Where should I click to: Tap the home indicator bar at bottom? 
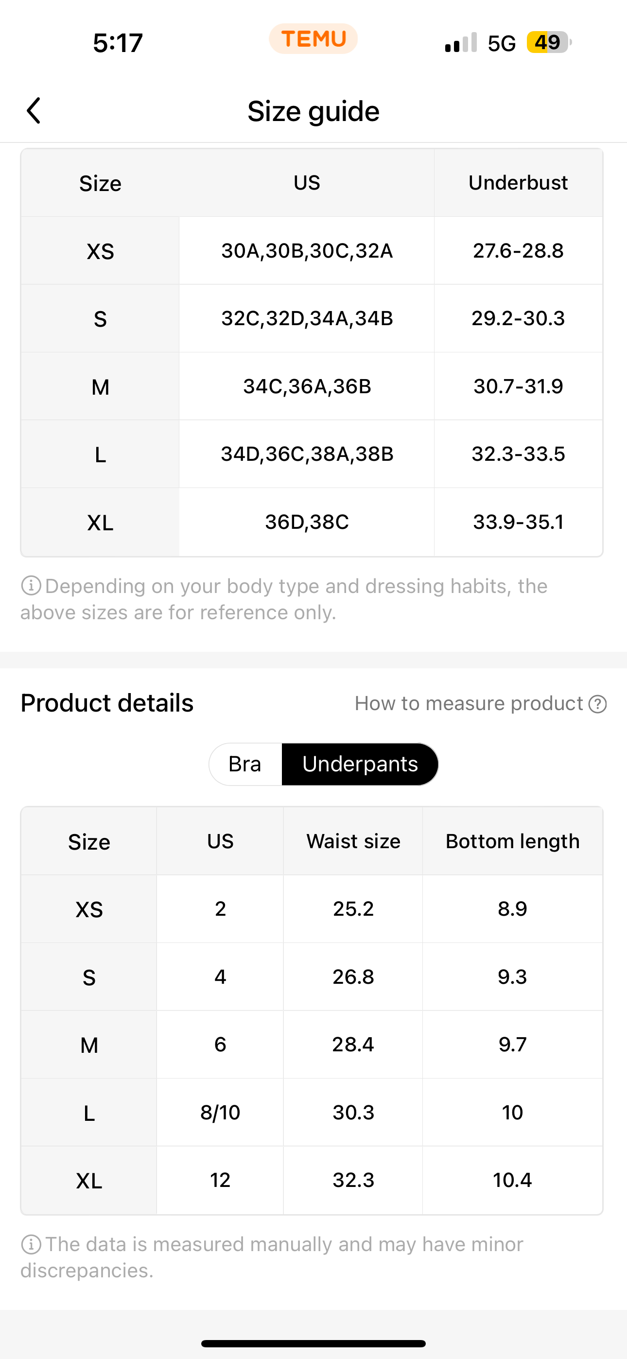click(x=313, y=1343)
